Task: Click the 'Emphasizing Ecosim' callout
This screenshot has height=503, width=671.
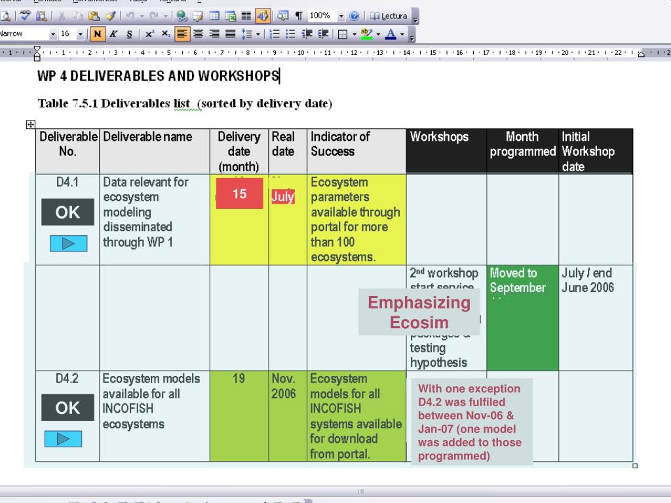Action: [419, 312]
